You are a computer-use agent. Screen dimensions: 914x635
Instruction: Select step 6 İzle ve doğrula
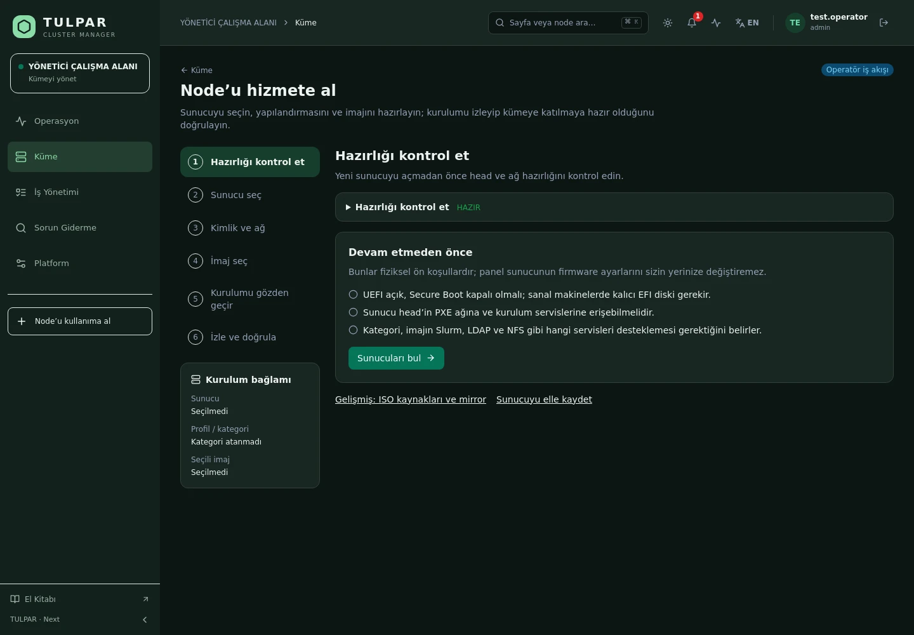(250, 337)
